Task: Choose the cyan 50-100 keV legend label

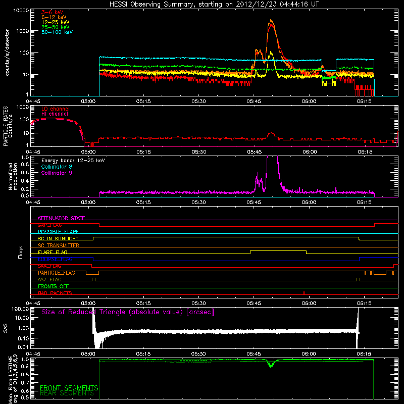Action: (57, 32)
